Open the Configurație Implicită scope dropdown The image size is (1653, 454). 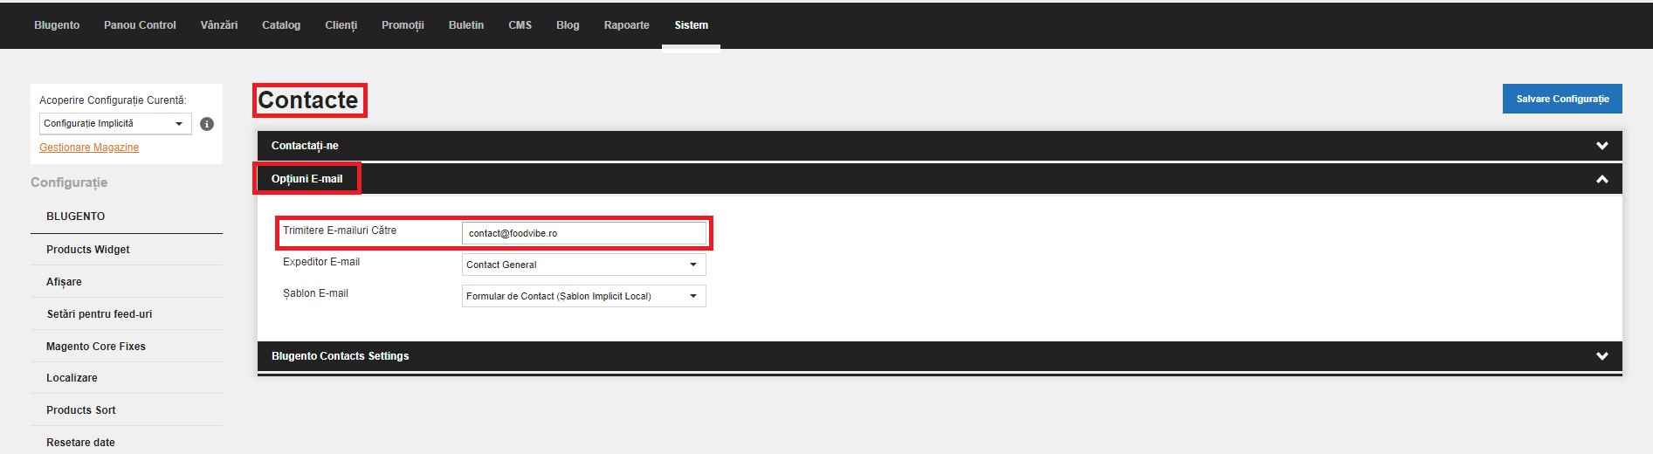(115, 123)
